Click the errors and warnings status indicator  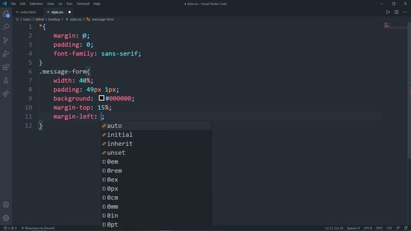(10, 228)
